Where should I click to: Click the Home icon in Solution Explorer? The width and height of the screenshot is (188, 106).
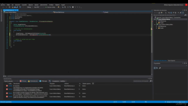pos(159,13)
